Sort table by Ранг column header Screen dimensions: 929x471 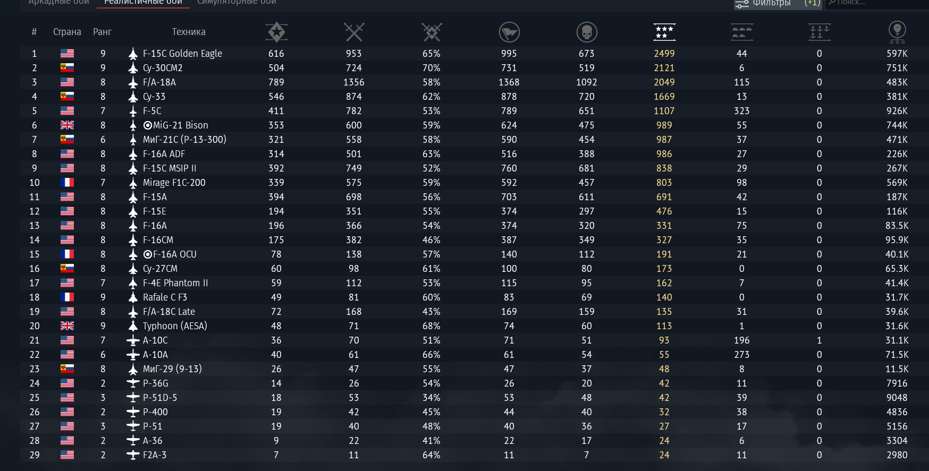[102, 32]
